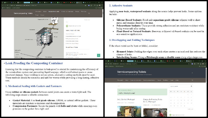Click the purple extension icon in bottom-right browser
The image size is (208, 118).
click(x=192, y=64)
